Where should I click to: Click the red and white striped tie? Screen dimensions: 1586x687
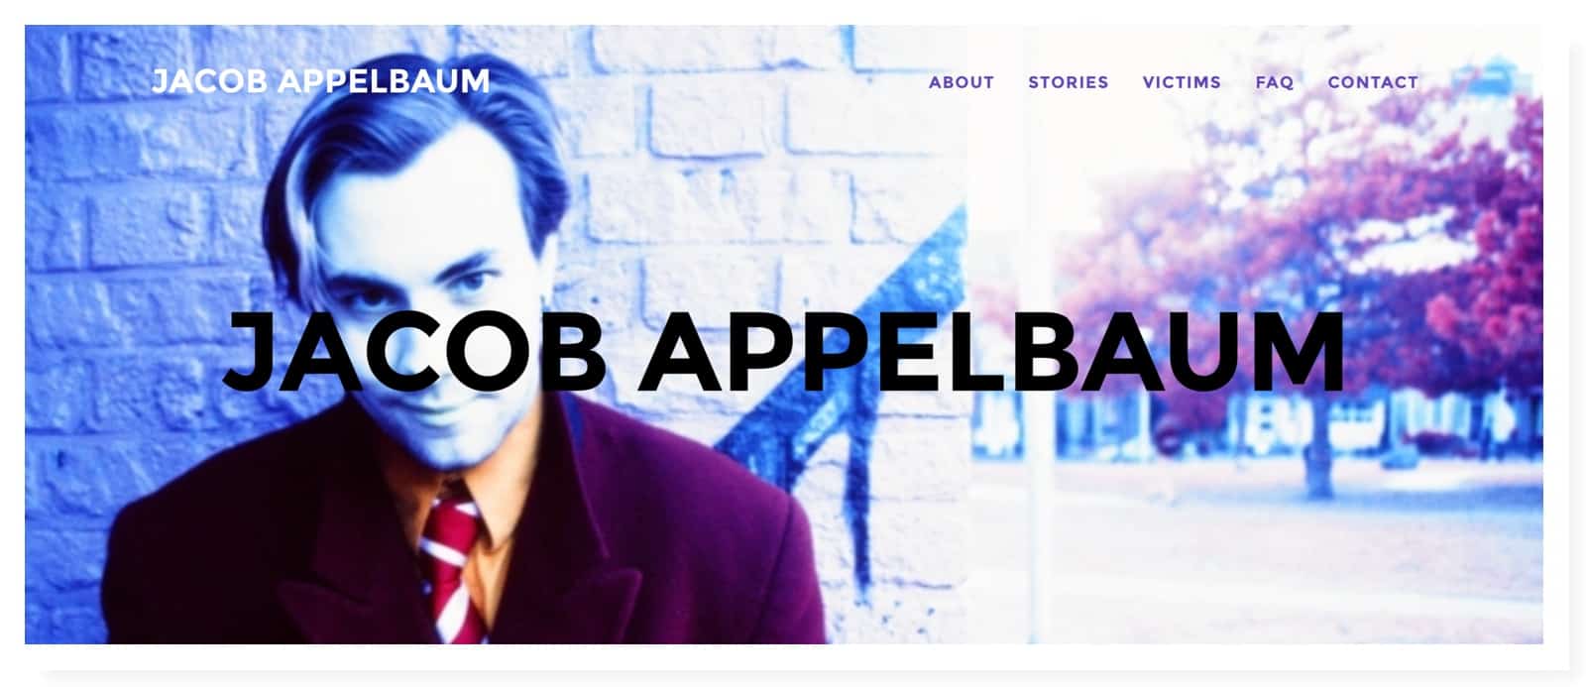454,565
